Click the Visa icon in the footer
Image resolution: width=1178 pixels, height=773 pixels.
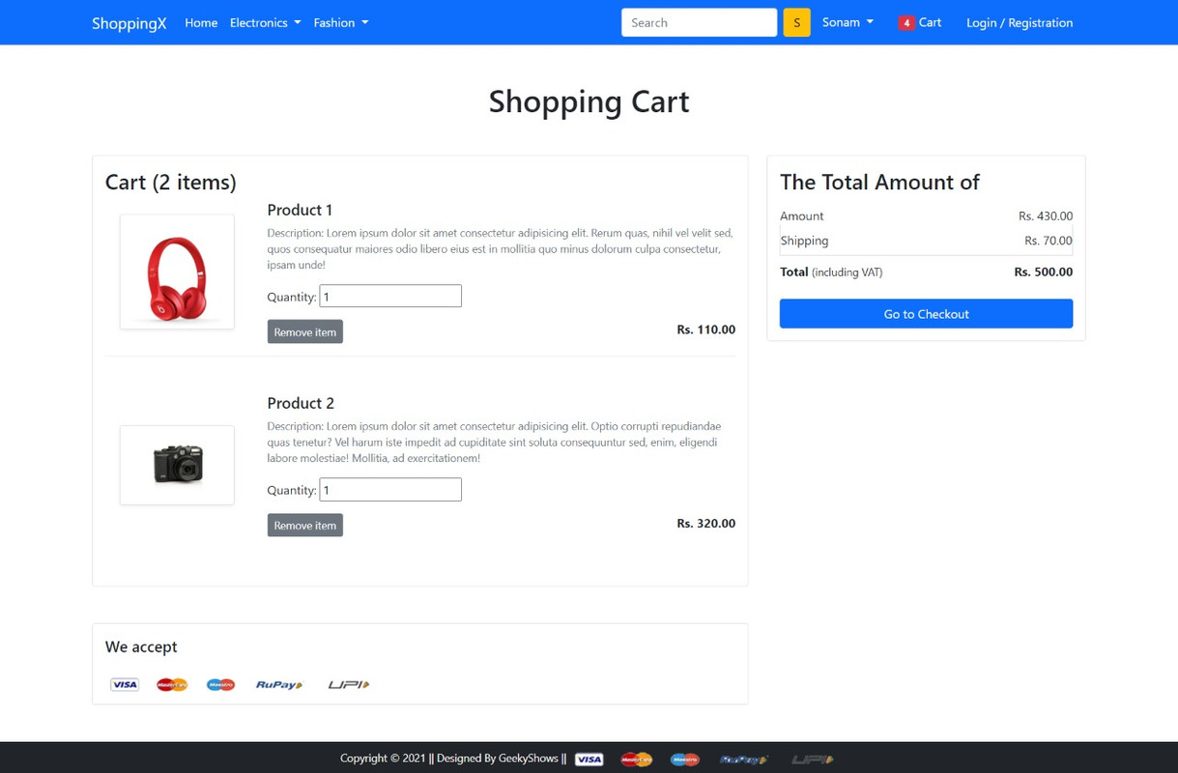589,759
